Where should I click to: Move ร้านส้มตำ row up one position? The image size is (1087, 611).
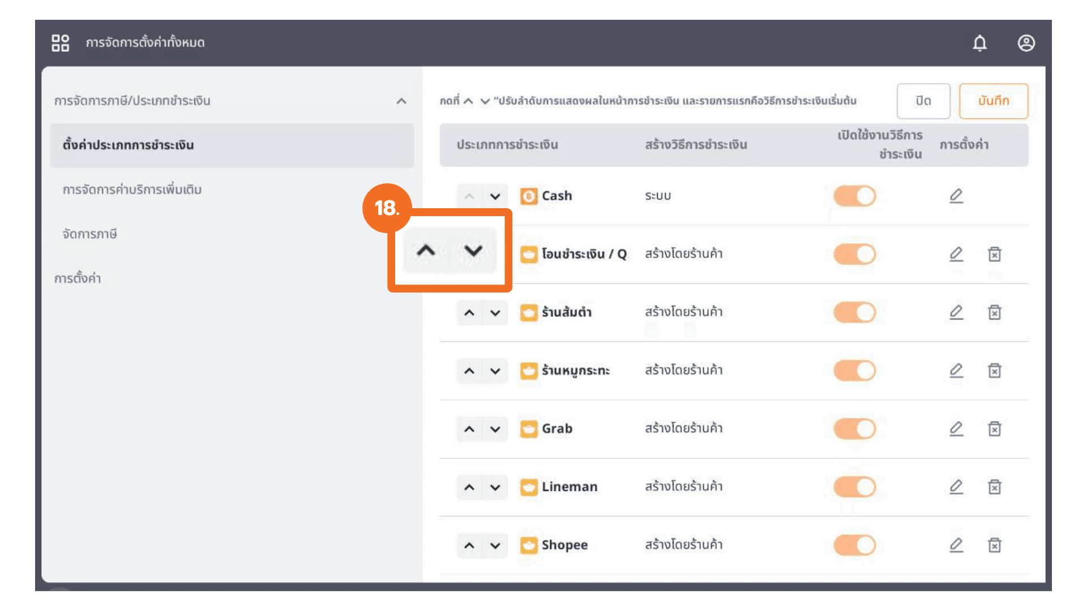coord(469,313)
